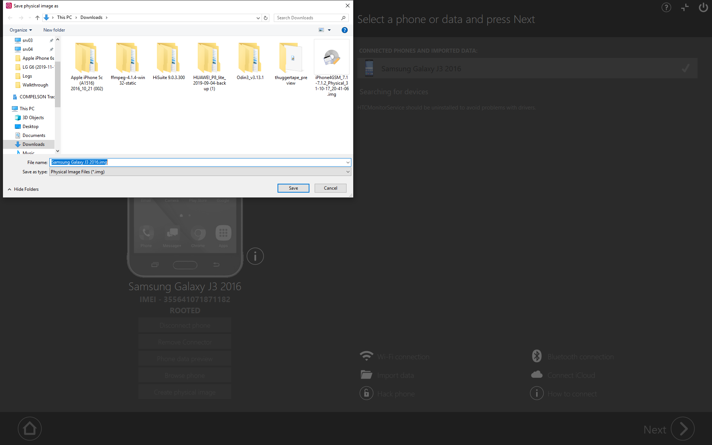The image size is (712, 445).
Task: Click Remove Connector button
Action: pos(185,342)
